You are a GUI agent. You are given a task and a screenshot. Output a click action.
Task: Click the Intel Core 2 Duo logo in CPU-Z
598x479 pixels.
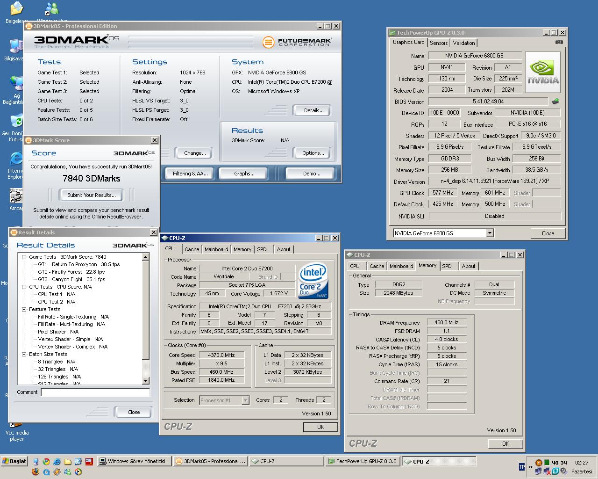point(313,281)
